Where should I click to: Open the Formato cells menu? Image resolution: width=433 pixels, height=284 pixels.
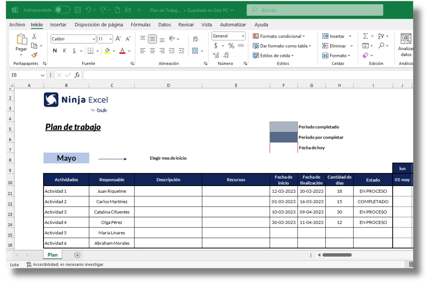336,55
